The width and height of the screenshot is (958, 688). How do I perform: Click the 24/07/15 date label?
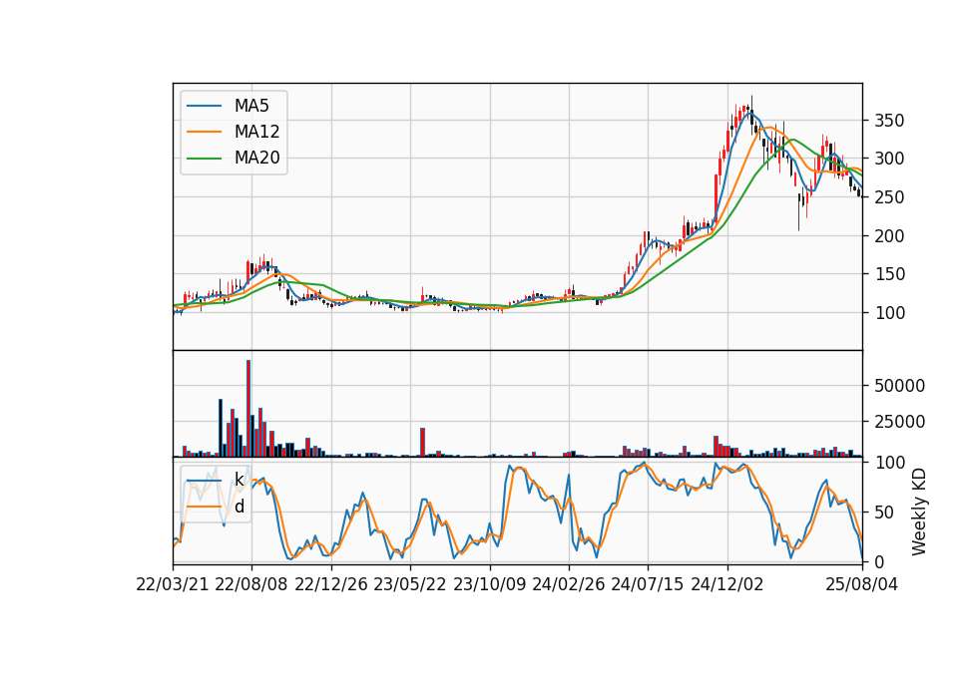(x=648, y=584)
